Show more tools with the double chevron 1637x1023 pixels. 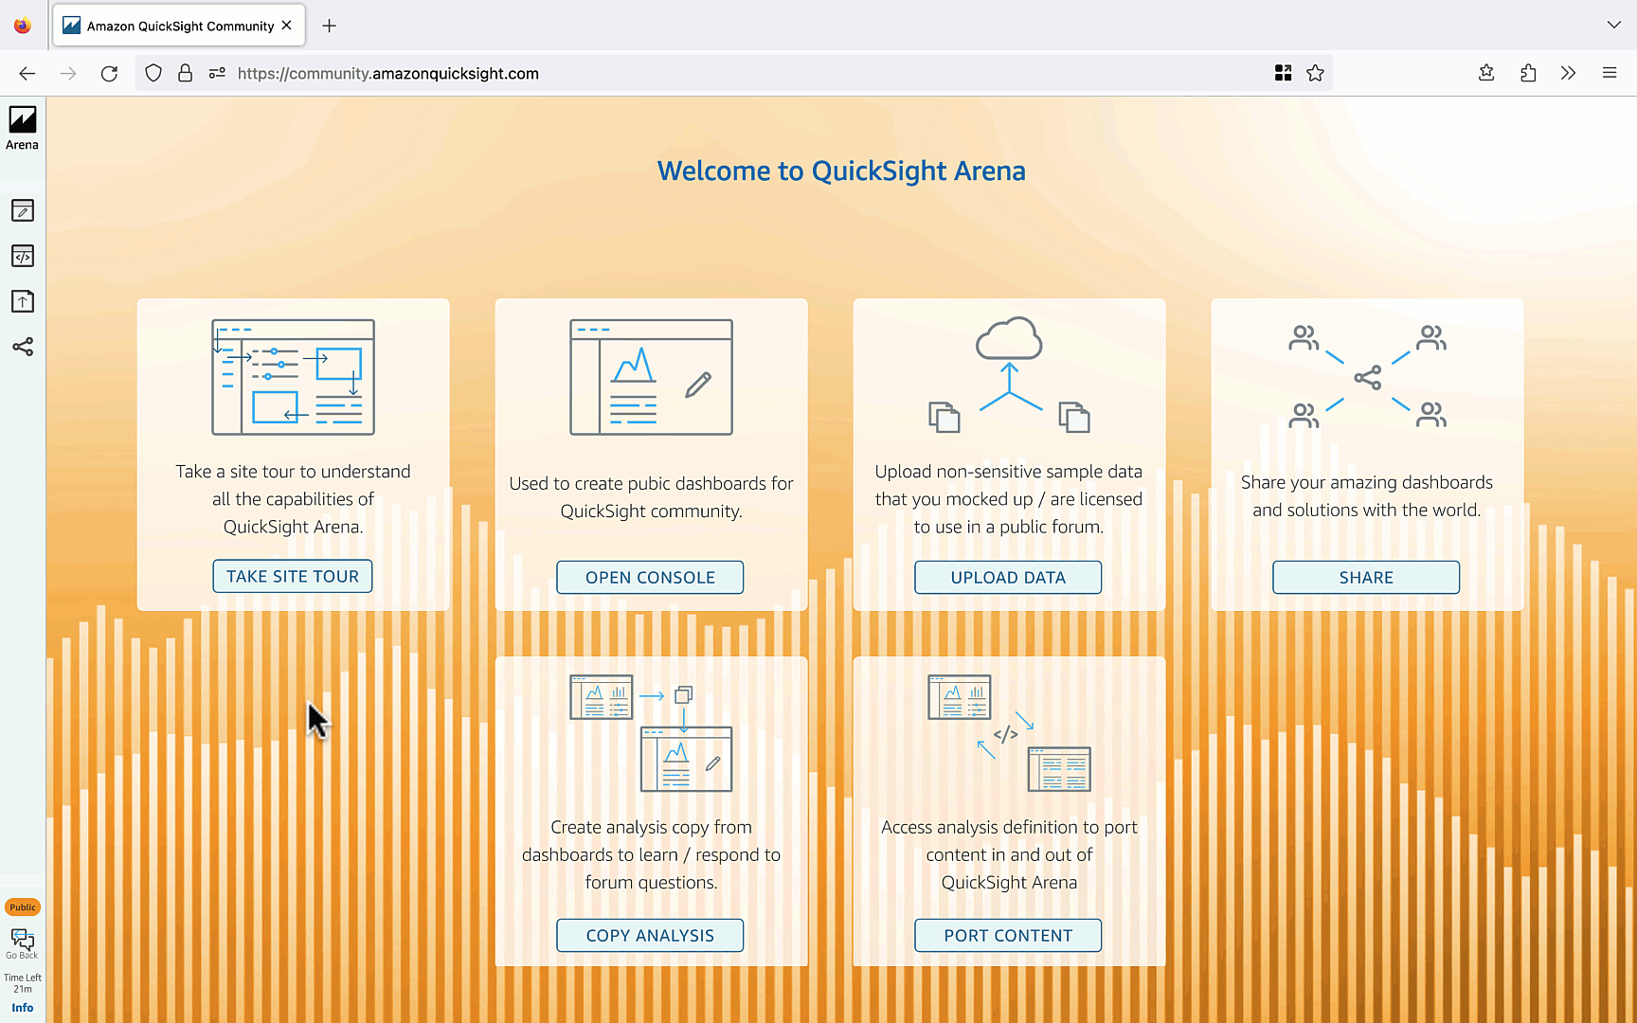(1569, 73)
